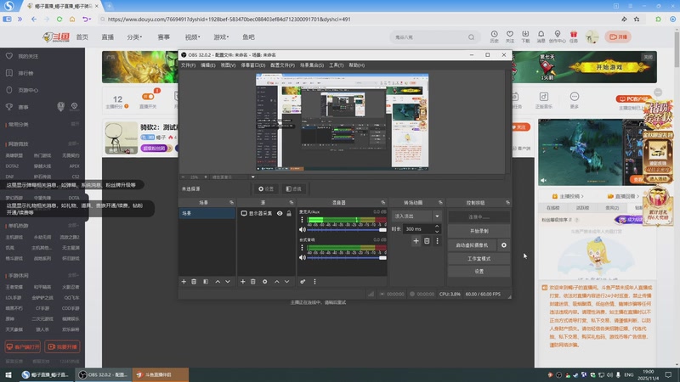The image size is (680, 382).
Task: Open 工具(T) menu in OBS
Action: tap(336, 65)
